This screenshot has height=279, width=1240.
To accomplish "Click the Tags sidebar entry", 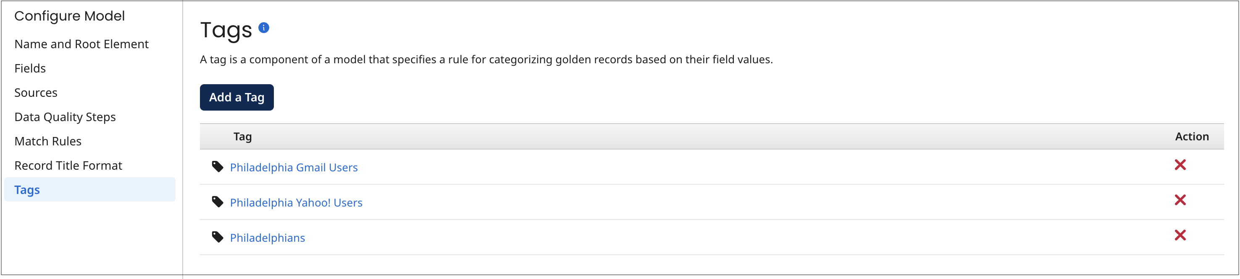I will [x=26, y=189].
